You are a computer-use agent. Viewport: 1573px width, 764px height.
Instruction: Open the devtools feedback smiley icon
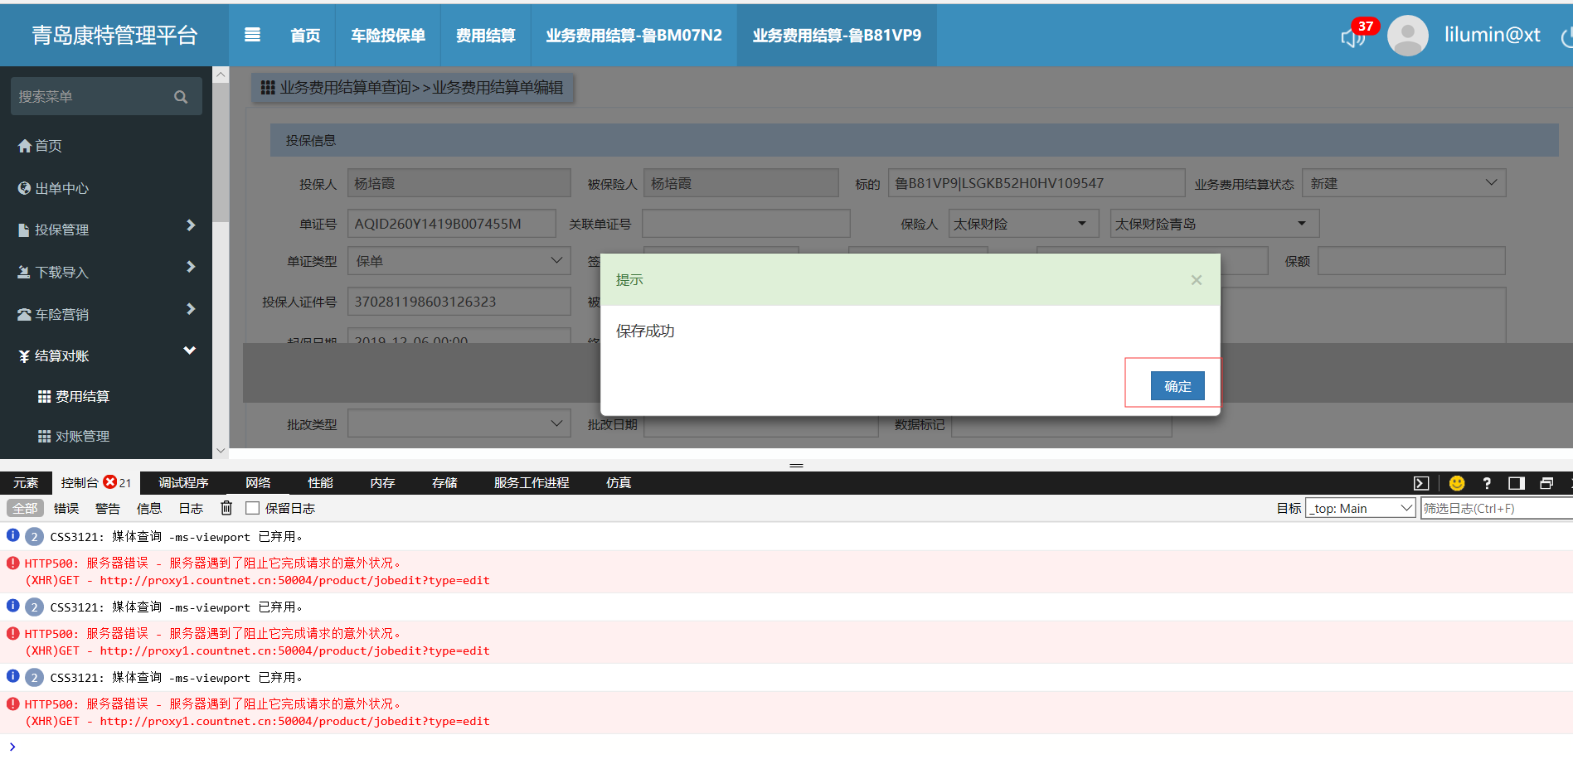(x=1457, y=483)
